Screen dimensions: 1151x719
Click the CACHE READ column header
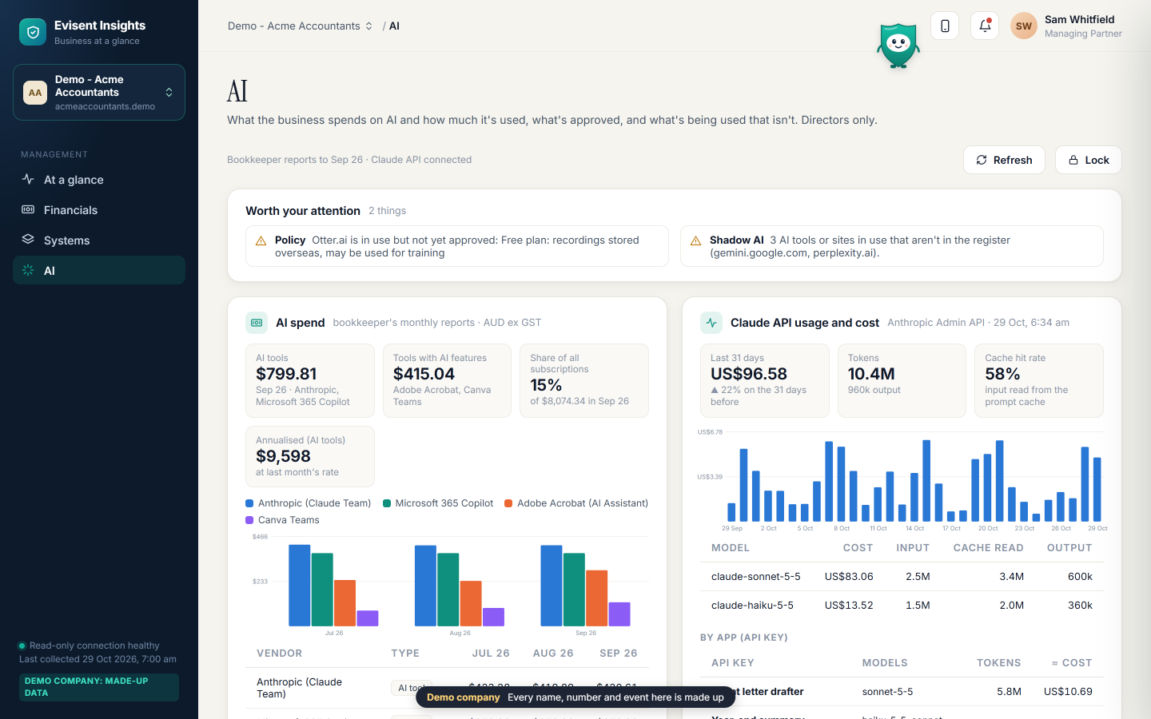coord(988,548)
